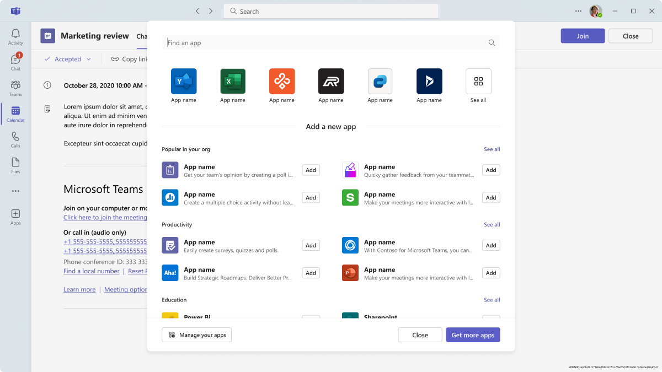Launch the Excel app tile
This screenshot has height=372, width=662.
233,82
